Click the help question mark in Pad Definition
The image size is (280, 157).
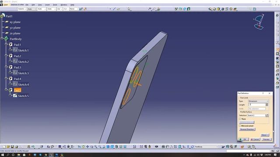coord(263,93)
